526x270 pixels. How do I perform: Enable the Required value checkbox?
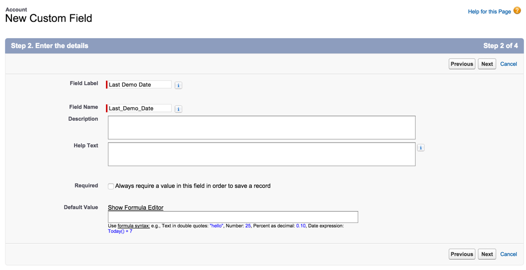click(x=111, y=186)
